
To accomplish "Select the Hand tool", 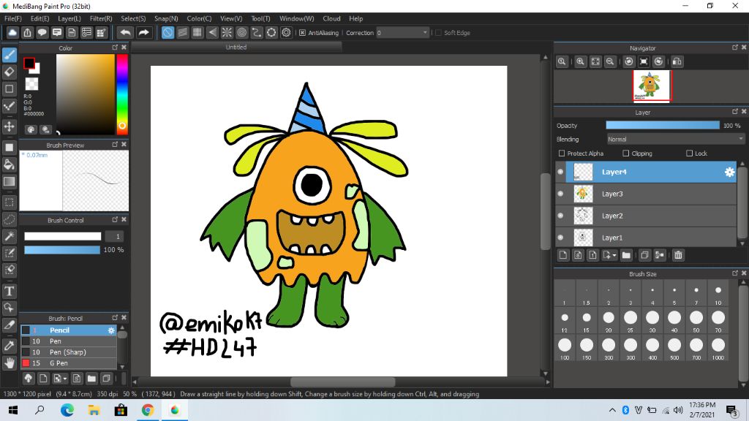I will pyautogui.click(x=9, y=363).
